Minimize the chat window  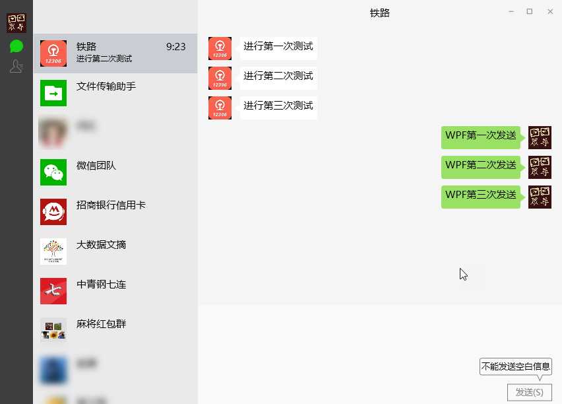[511, 12]
